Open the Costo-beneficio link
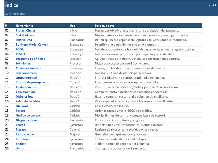 pyautogui.click(x=26, y=87)
